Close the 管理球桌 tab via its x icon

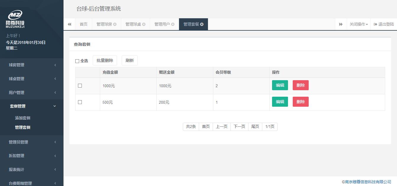[144, 24]
